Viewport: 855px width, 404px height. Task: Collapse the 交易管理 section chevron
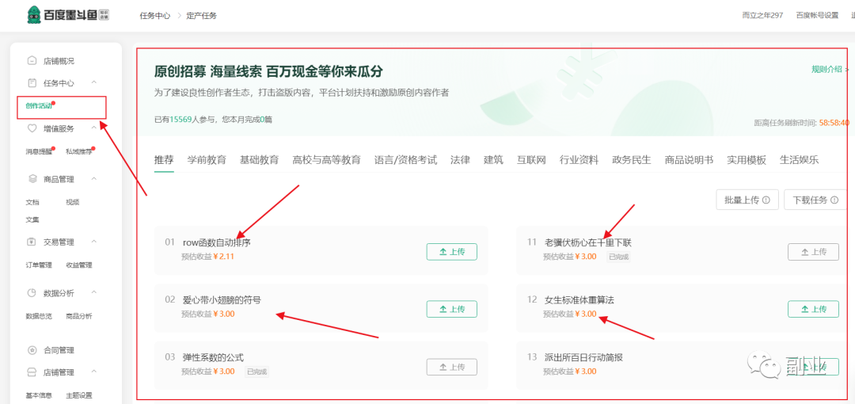(x=93, y=242)
